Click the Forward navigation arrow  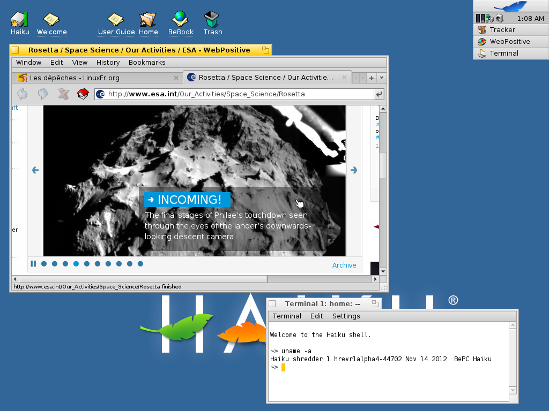click(43, 94)
